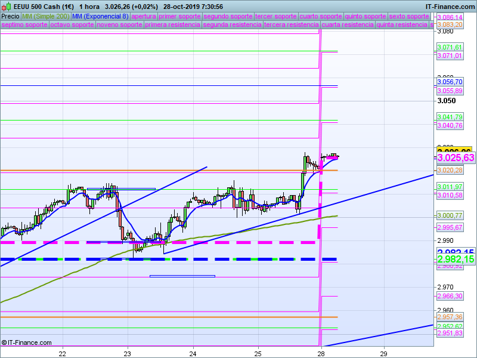Click the orange 2.957,36 price tag

450,317
